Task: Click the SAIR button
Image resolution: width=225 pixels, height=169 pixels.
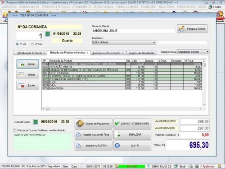Action: [132, 146]
